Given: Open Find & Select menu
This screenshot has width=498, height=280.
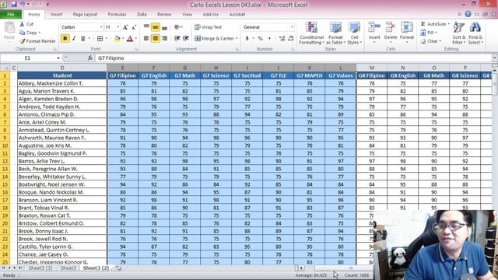Looking at the screenshot, I should [x=475, y=33].
